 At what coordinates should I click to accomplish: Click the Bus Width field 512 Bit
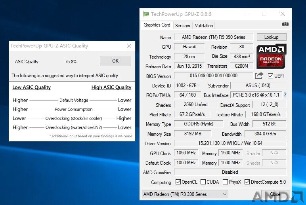pos(269,124)
